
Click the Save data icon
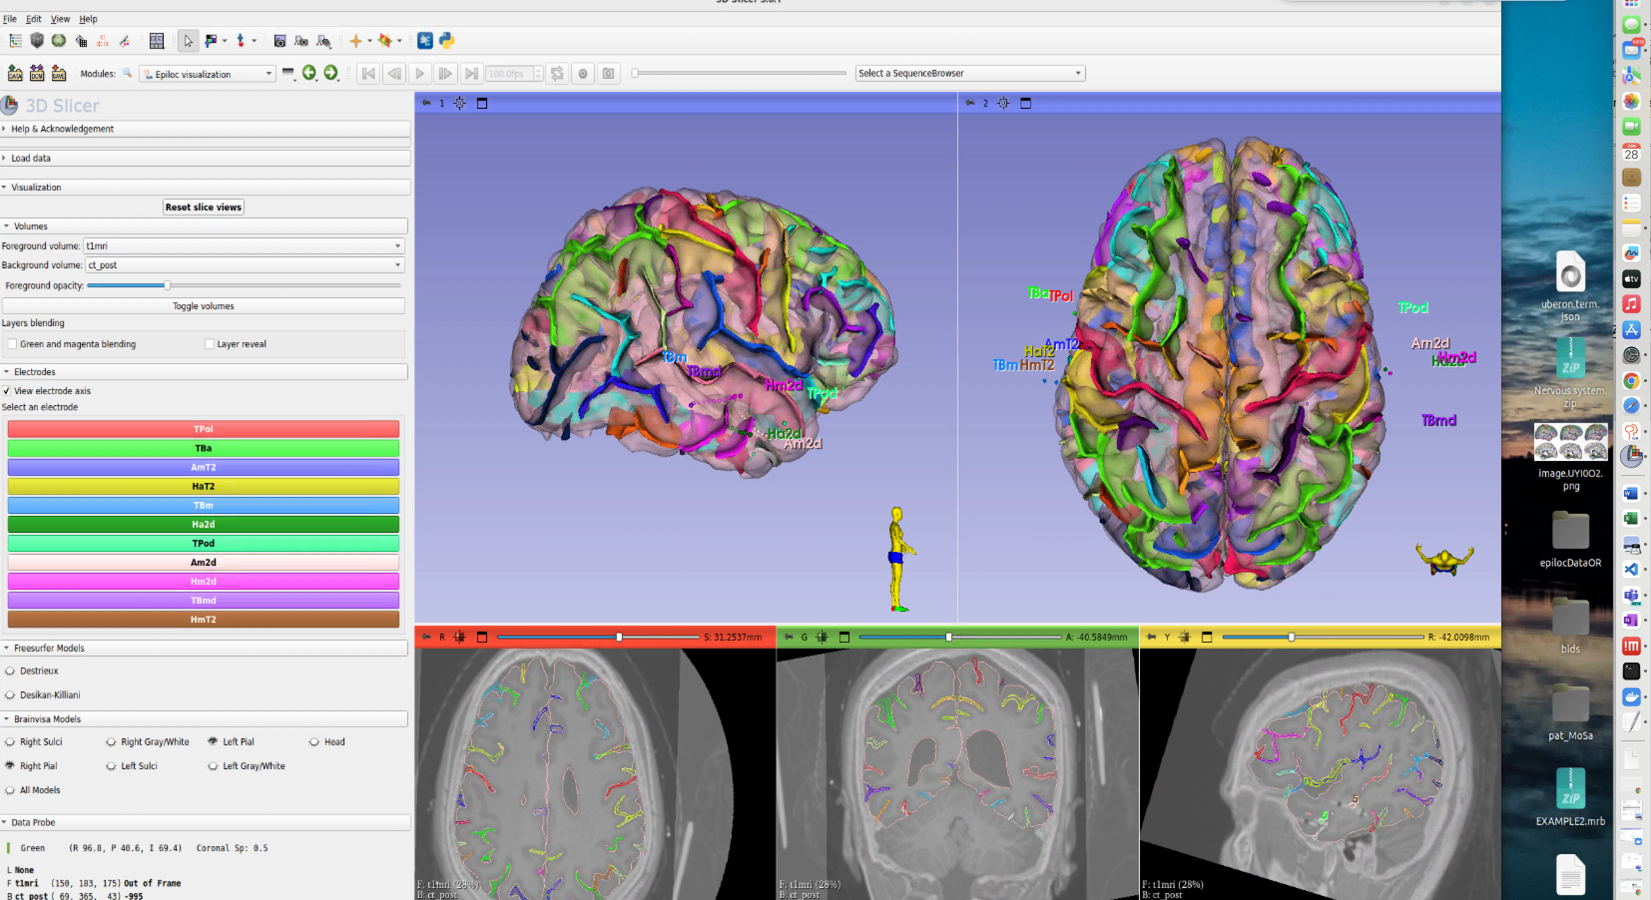(58, 73)
